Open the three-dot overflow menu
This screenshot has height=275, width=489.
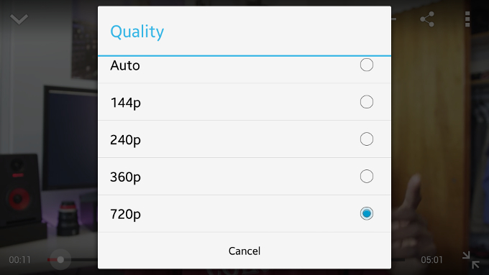[x=467, y=19]
